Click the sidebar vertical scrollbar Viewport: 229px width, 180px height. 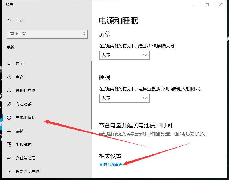coord(91,95)
